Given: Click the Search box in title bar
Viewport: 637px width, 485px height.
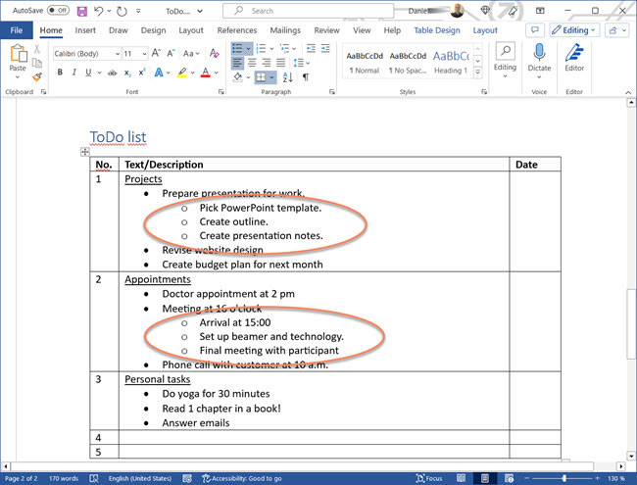Looking at the screenshot, I should tap(308, 11).
